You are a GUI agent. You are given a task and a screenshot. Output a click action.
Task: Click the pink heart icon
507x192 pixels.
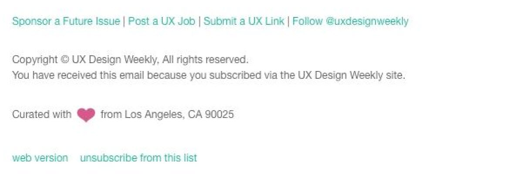[86, 115]
